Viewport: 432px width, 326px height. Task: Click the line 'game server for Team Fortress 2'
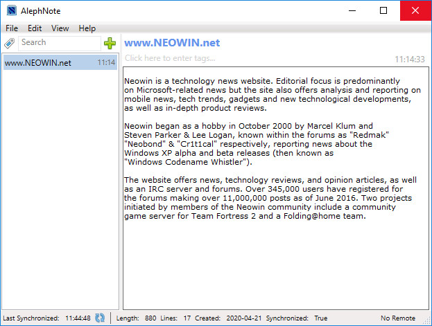point(245,216)
